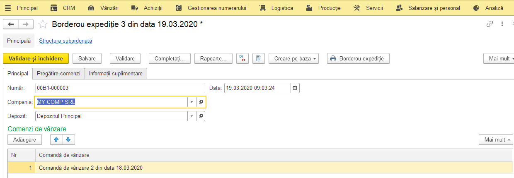Viewport: 514px width, 178px height.
Task: Add document to favorites with star icon
Action: [43, 24]
